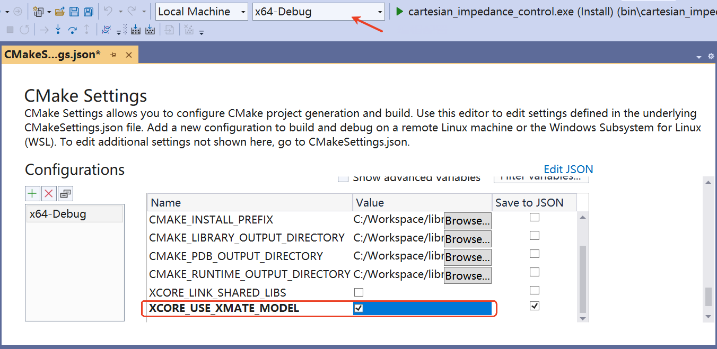Image resolution: width=717 pixels, height=349 pixels.
Task: Open CMakeSettings.json via Edit JSON link
Action: pos(568,169)
